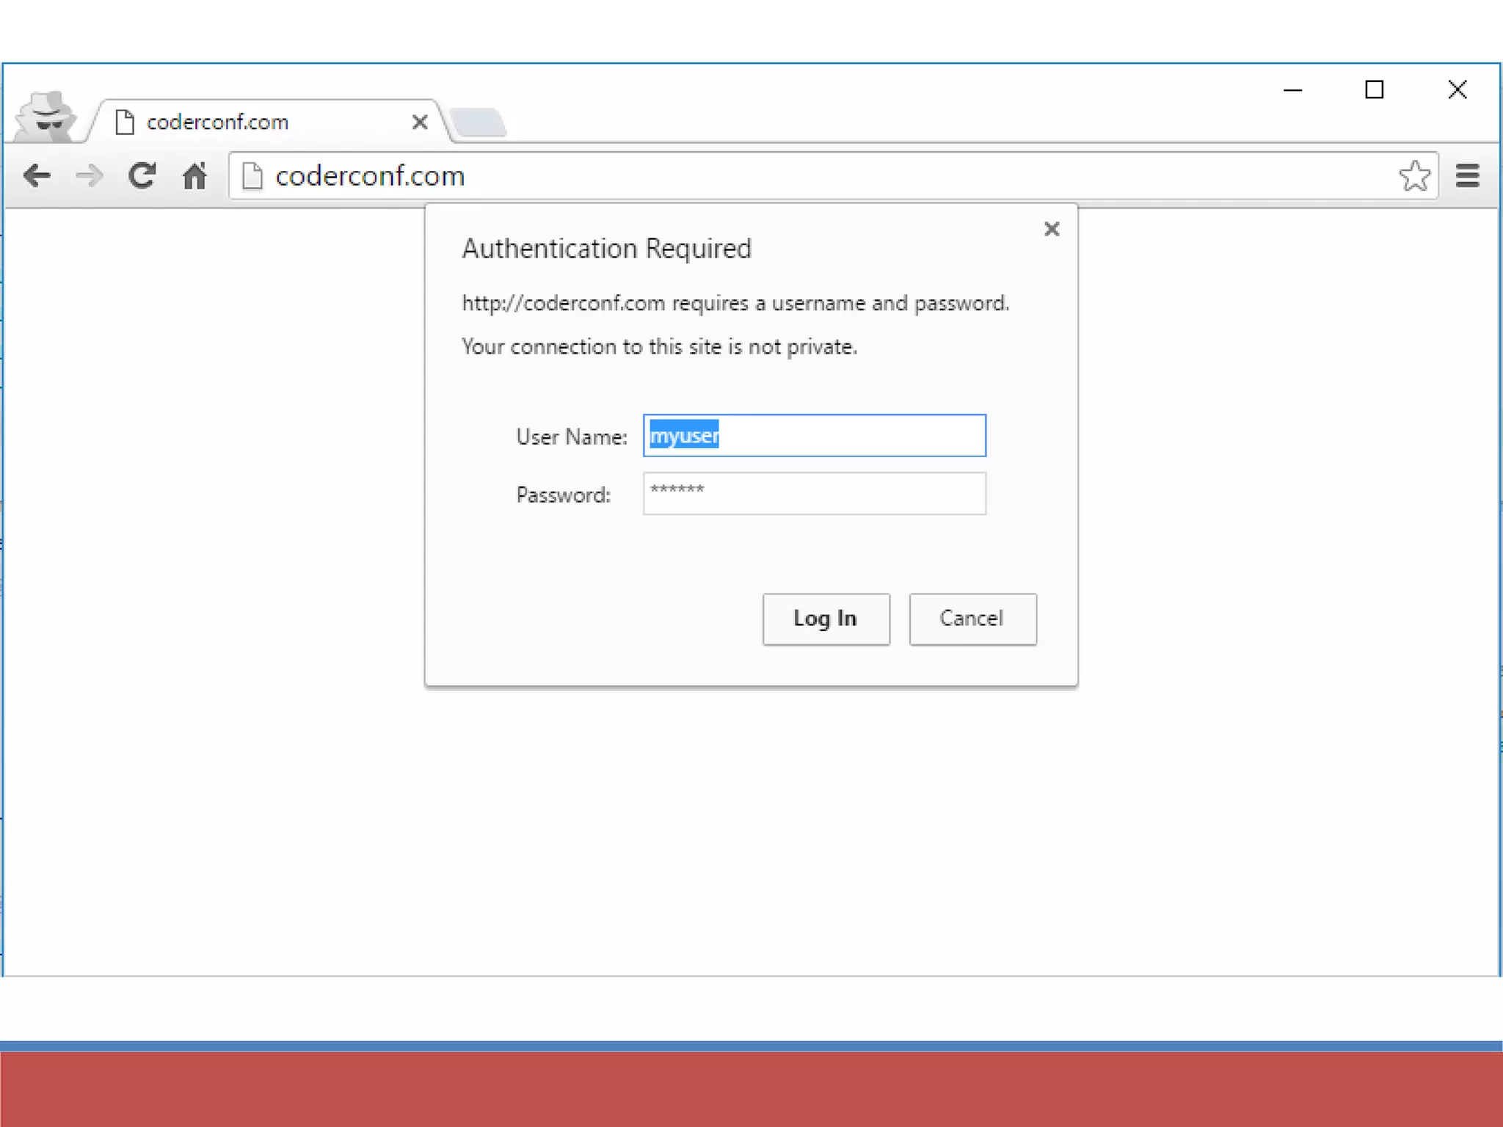Click into the Password field

815,494
